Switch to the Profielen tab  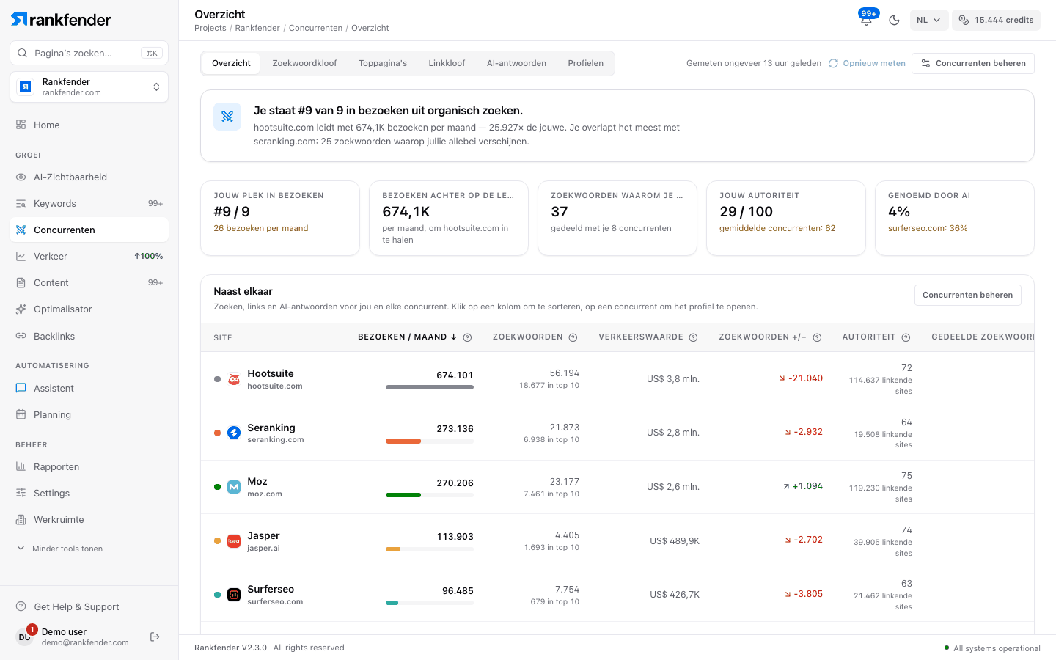(x=585, y=63)
